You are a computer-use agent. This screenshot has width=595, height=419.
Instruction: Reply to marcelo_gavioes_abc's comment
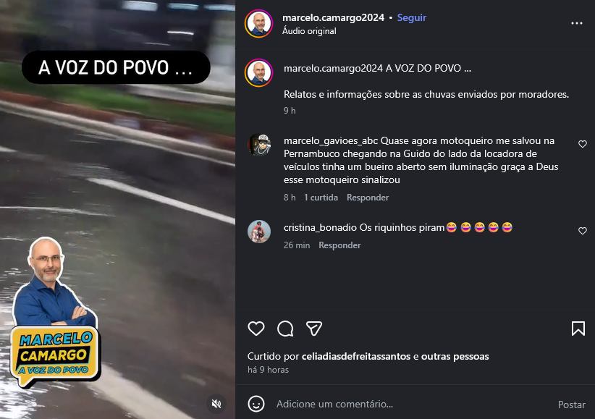pyautogui.click(x=367, y=198)
